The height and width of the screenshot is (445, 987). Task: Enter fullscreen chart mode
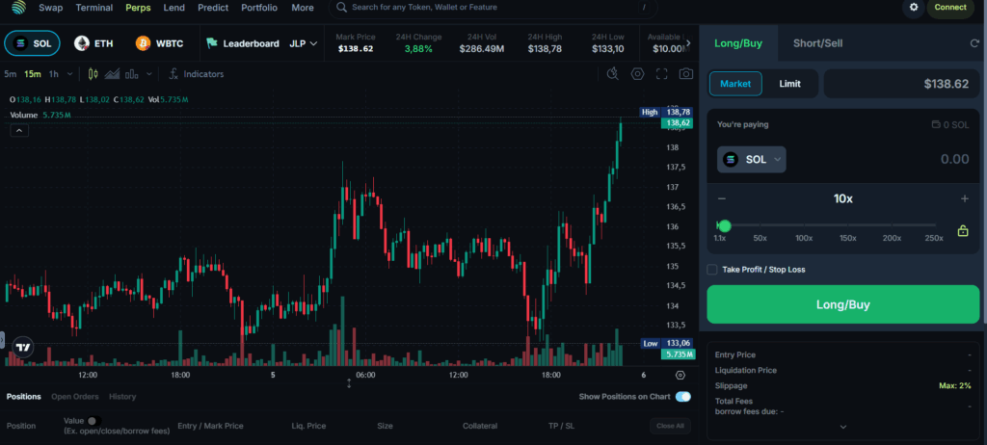pos(662,73)
